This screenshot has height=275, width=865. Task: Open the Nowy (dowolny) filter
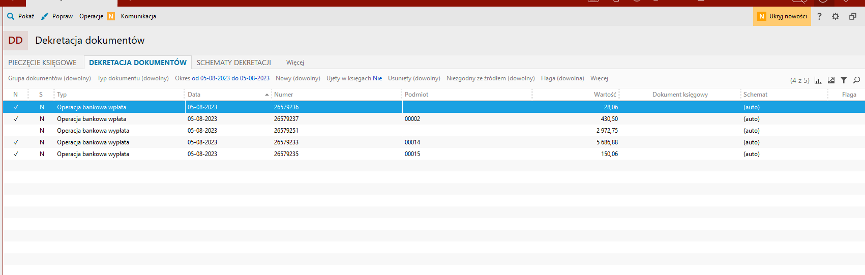coord(298,78)
